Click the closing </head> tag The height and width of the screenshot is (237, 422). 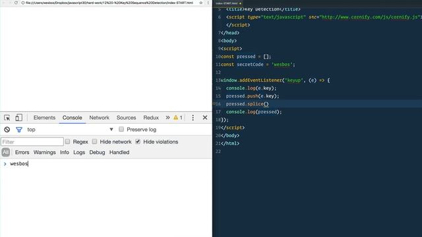coord(230,33)
